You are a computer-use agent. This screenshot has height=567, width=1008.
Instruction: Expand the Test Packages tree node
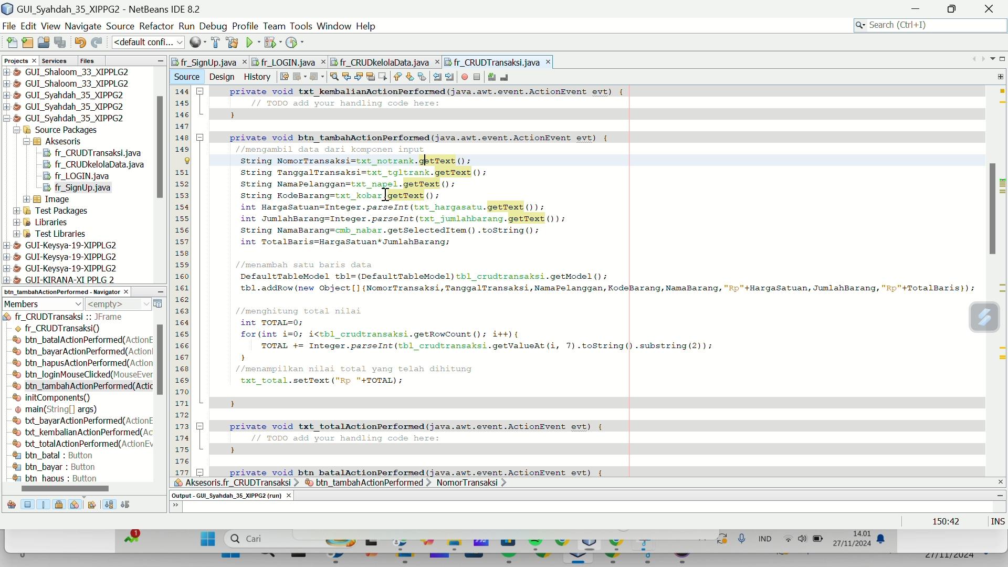click(x=17, y=211)
